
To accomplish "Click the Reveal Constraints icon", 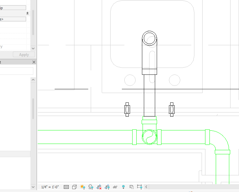I will coord(140,187).
